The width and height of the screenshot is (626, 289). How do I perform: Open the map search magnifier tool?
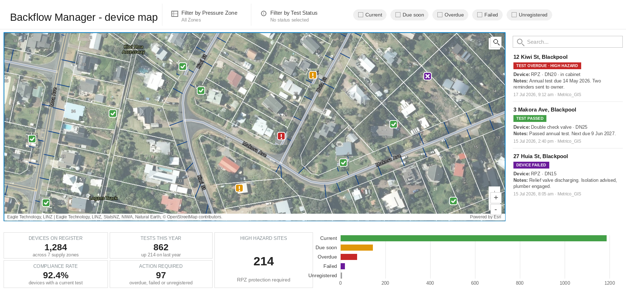pyautogui.click(x=496, y=42)
